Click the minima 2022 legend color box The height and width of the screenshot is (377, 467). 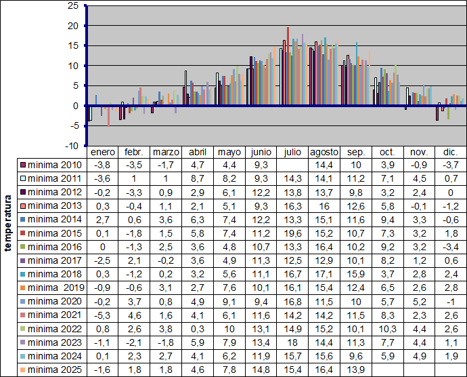22,329
